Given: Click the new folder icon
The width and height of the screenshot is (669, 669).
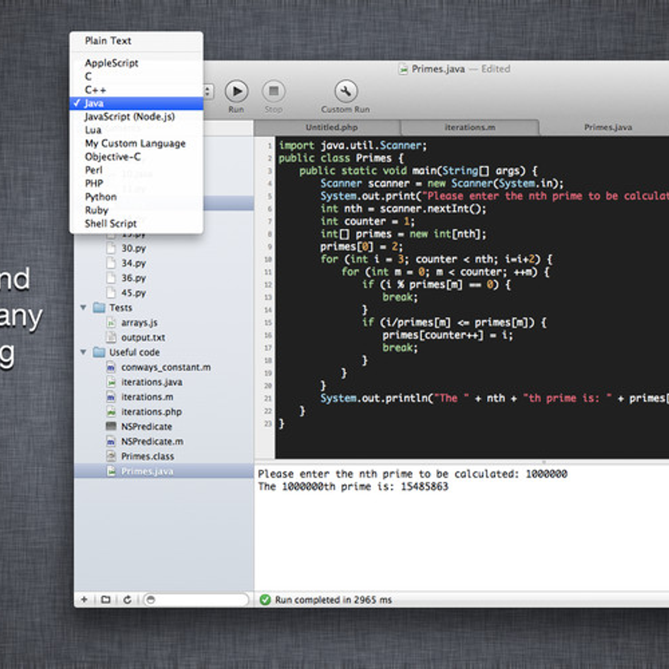Looking at the screenshot, I should pyautogui.click(x=105, y=599).
